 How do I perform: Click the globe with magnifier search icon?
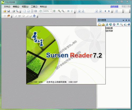click(125, 25)
